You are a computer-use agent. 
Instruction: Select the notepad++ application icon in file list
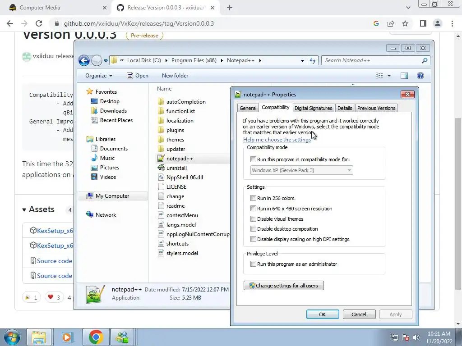click(x=161, y=159)
